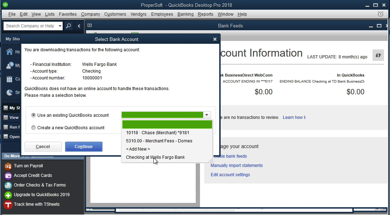Expand the Search Company or Help dropdown
Viewport: 390px width, 215px height.
[x=60, y=26]
